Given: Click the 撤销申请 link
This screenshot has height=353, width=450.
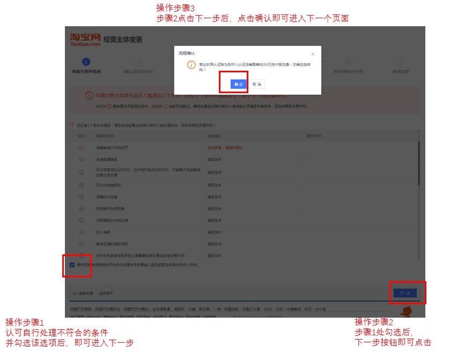Looking at the screenshot, I should (x=83, y=293).
